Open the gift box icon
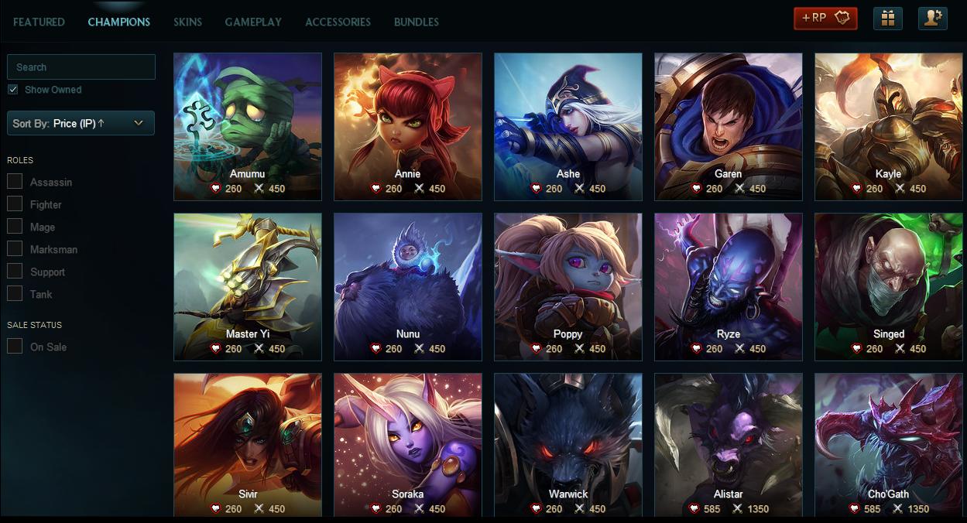 (888, 18)
